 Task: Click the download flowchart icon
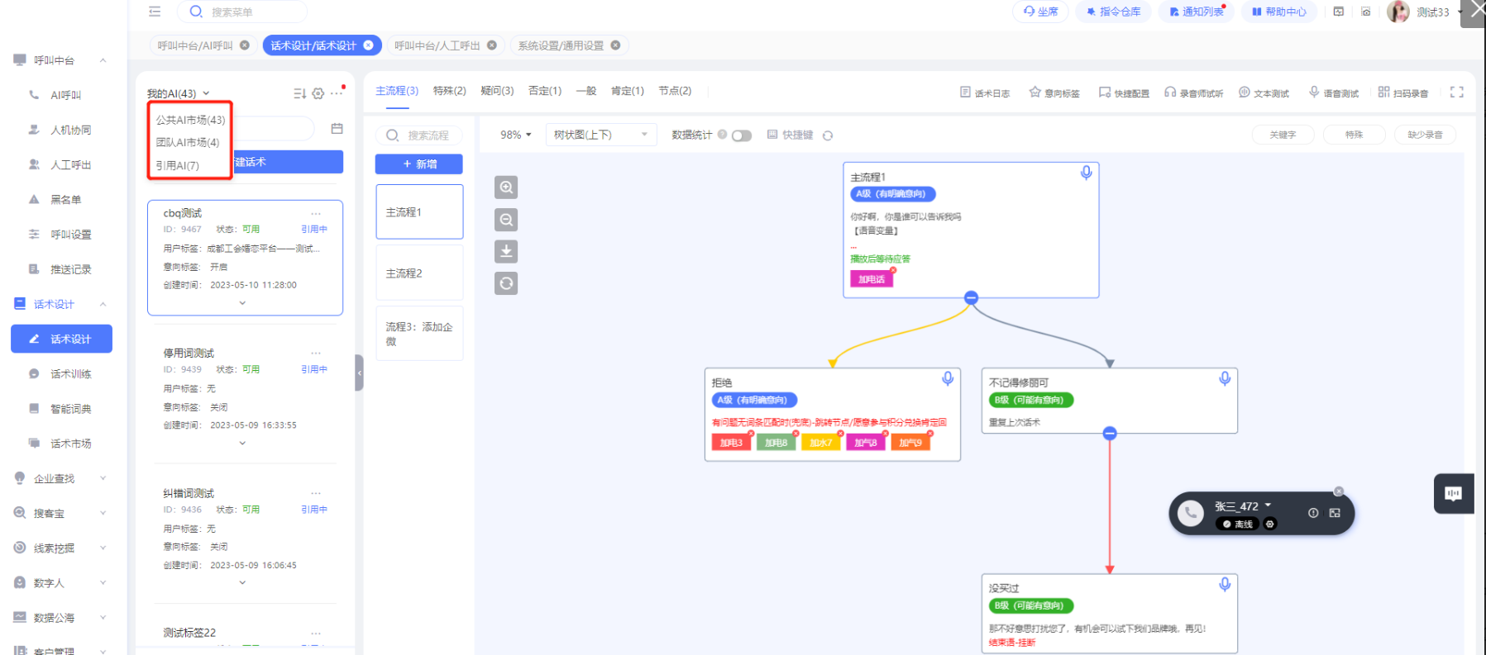[x=506, y=251]
